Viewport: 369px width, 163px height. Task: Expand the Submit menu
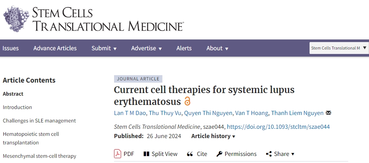104,48
